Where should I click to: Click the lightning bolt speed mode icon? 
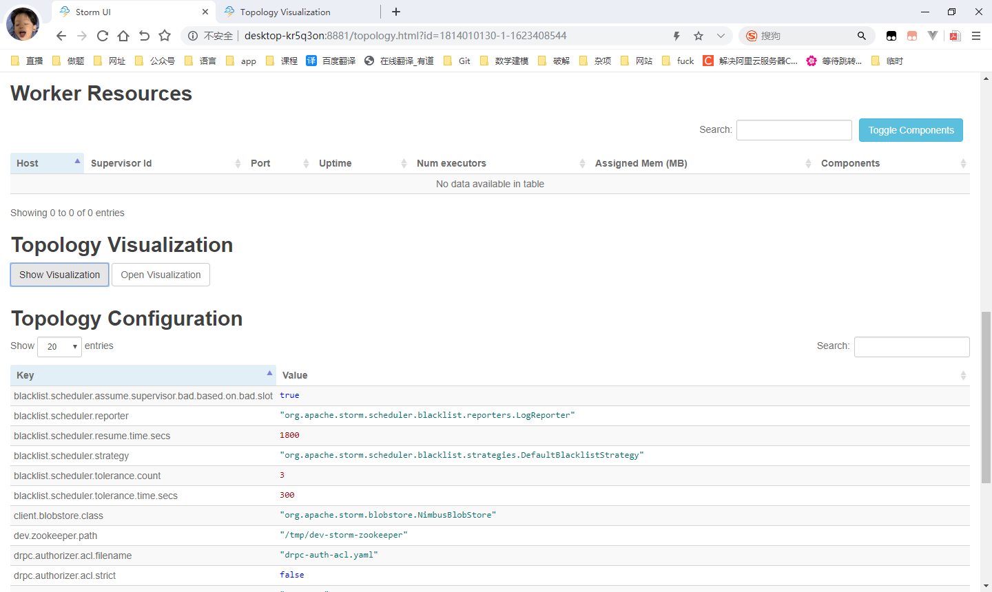coord(676,36)
